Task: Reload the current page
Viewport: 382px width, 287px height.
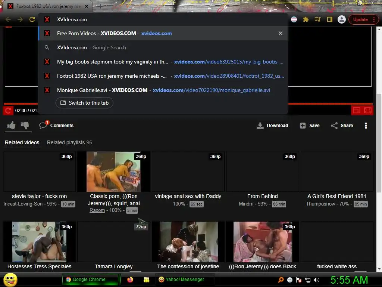Action: coord(32,19)
